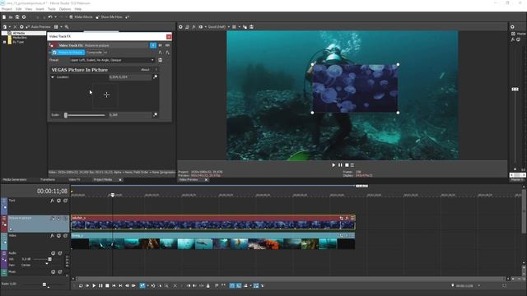
Task: Adjust the Audio track Vol slider
Action: pos(49,259)
